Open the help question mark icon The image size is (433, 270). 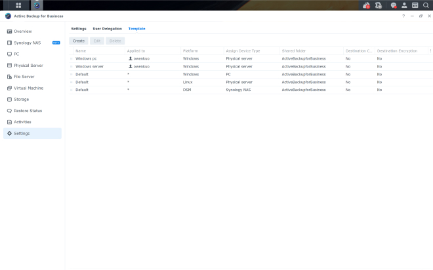click(x=403, y=16)
